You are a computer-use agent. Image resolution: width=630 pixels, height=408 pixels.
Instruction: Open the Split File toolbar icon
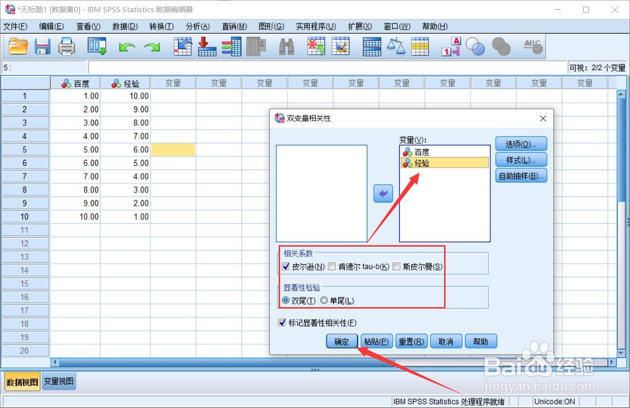[x=372, y=47]
